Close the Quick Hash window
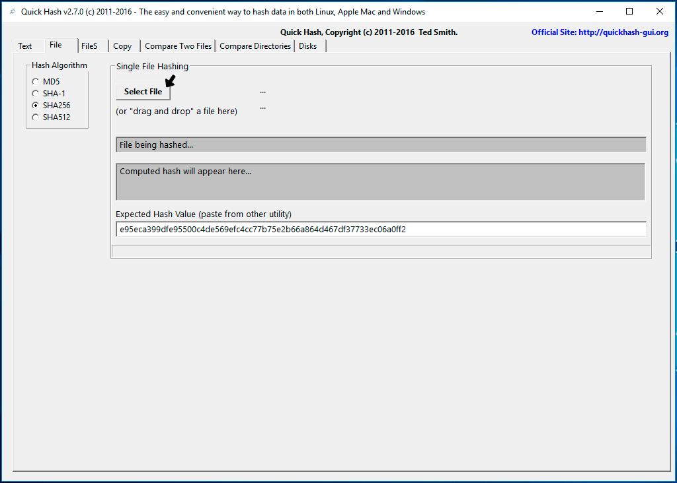 point(659,12)
